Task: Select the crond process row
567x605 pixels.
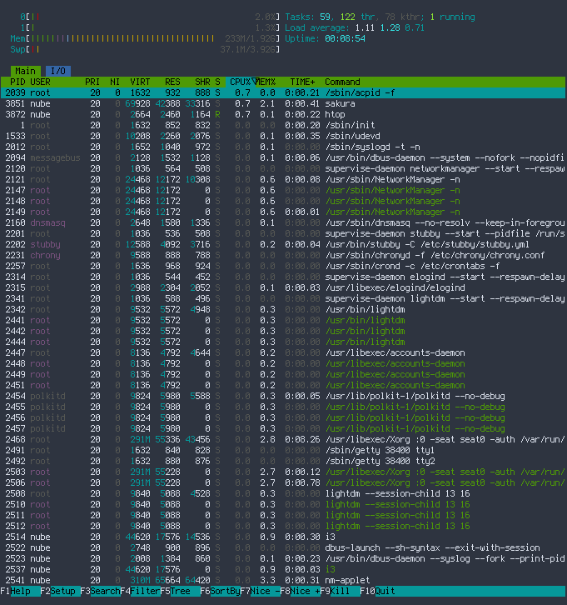Action: 283,266
